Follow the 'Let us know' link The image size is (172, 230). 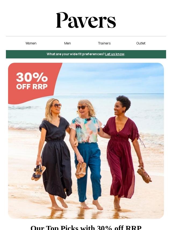point(114,54)
